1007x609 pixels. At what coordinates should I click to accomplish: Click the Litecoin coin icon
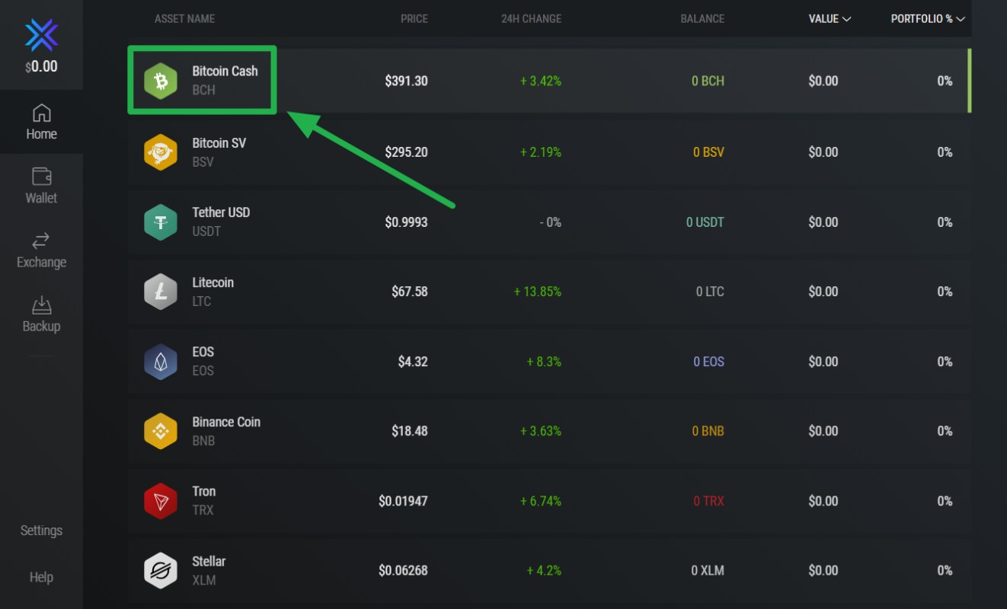[161, 292]
